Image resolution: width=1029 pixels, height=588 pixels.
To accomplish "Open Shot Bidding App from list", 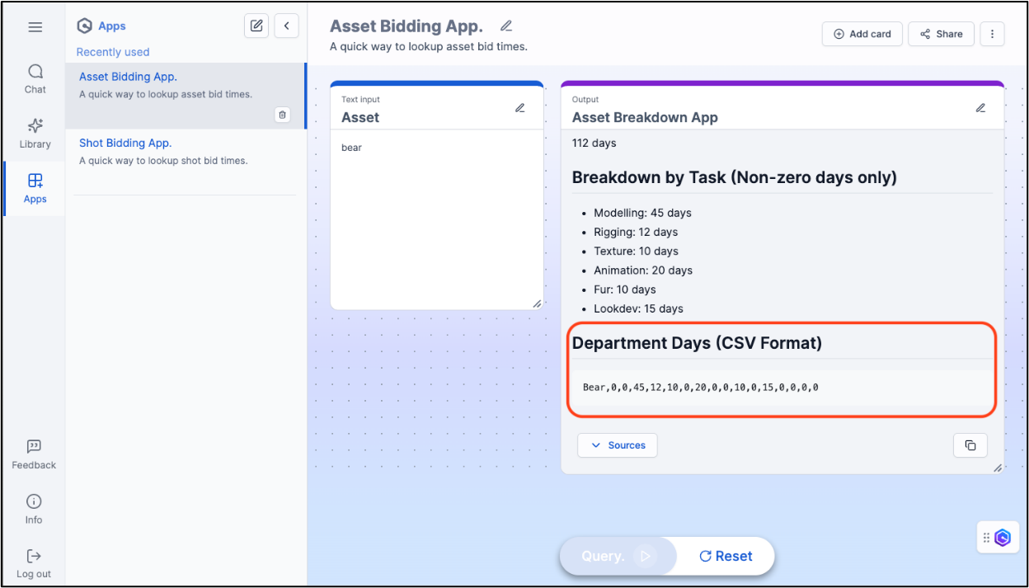I will click(x=125, y=143).
